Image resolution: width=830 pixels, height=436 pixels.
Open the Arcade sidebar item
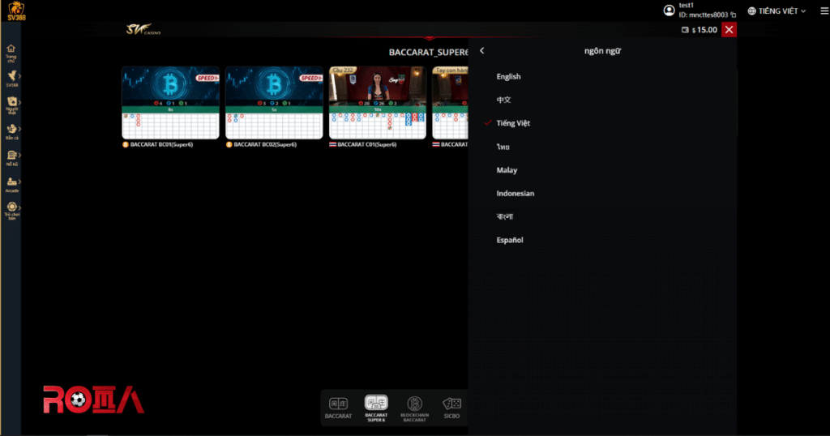pos(11,185)
